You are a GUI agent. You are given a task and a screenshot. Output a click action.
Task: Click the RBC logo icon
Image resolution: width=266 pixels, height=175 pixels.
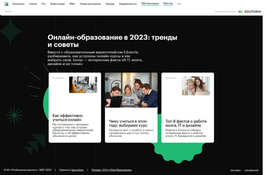[x=7, y=4]
